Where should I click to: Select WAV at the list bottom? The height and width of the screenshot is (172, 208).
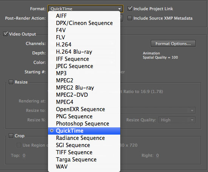(x=84, y=167)
